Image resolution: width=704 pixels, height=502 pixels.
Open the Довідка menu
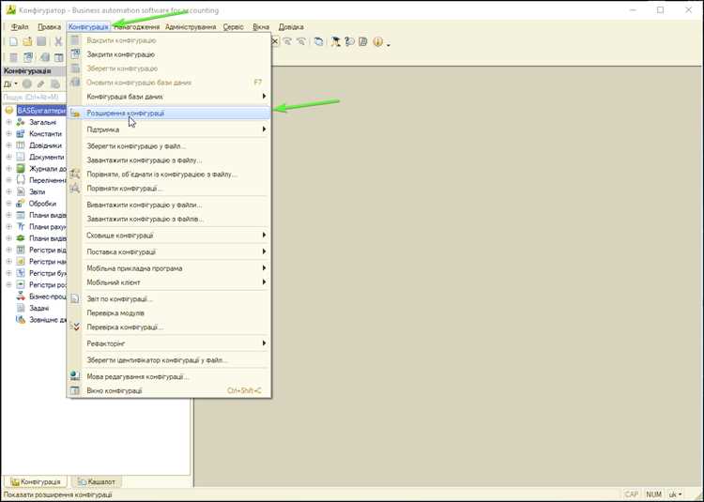291,27
